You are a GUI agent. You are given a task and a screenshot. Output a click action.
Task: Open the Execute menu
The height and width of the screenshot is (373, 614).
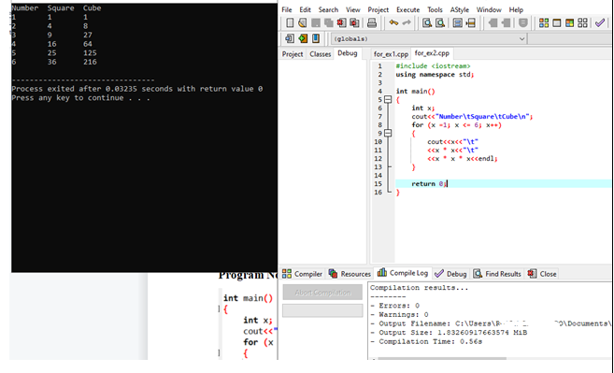click(408, 9)
